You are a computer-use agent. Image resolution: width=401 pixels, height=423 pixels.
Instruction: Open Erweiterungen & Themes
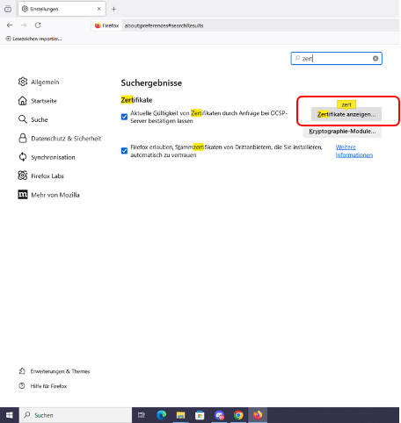tap(55, 371)
